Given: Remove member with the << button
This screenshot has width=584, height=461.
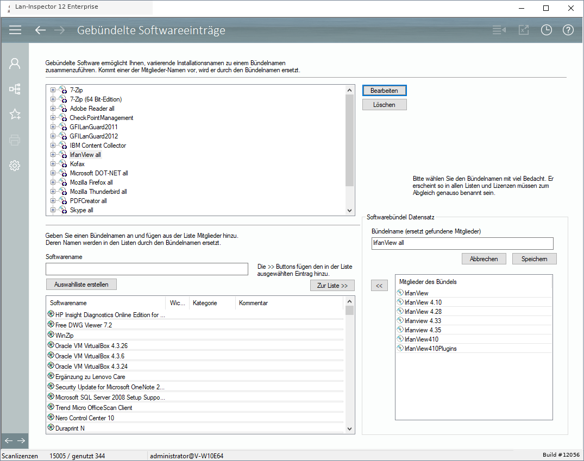Looking at the screenshot, I should [379, 286].
